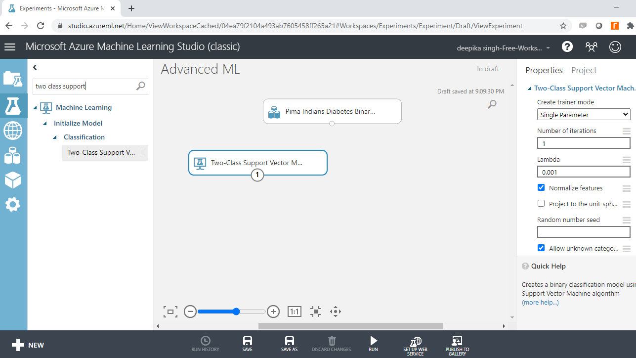Bookmark the page with the star icon
Viewport: 636px width, 358px height.
pyautogui.click(x=563, y=26)
